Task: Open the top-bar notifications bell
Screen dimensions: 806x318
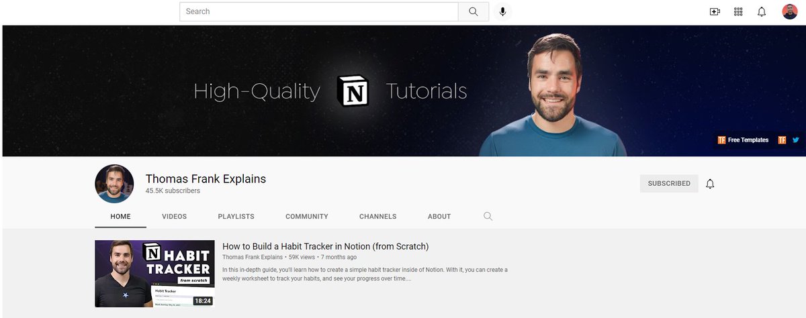Action: click(x=762, y=11)
